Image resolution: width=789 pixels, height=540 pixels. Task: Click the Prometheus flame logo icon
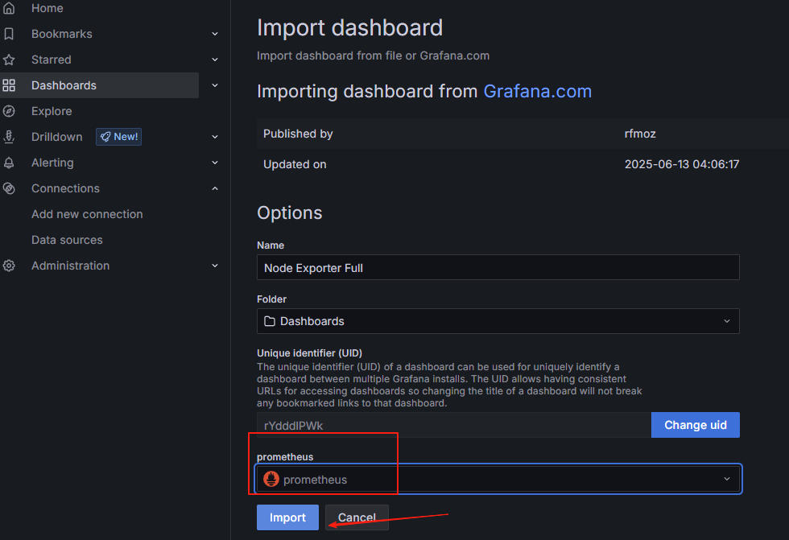(271, 479)
